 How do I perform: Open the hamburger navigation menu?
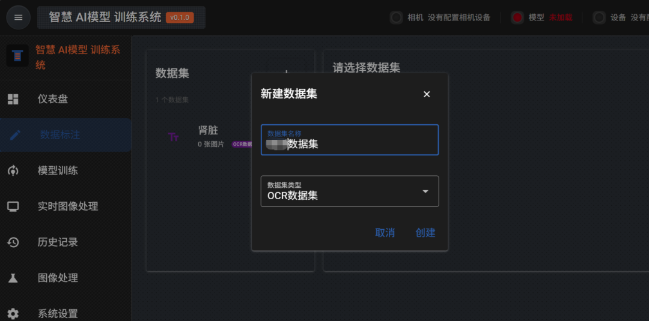pyautogui.click(x=18, y=17)
